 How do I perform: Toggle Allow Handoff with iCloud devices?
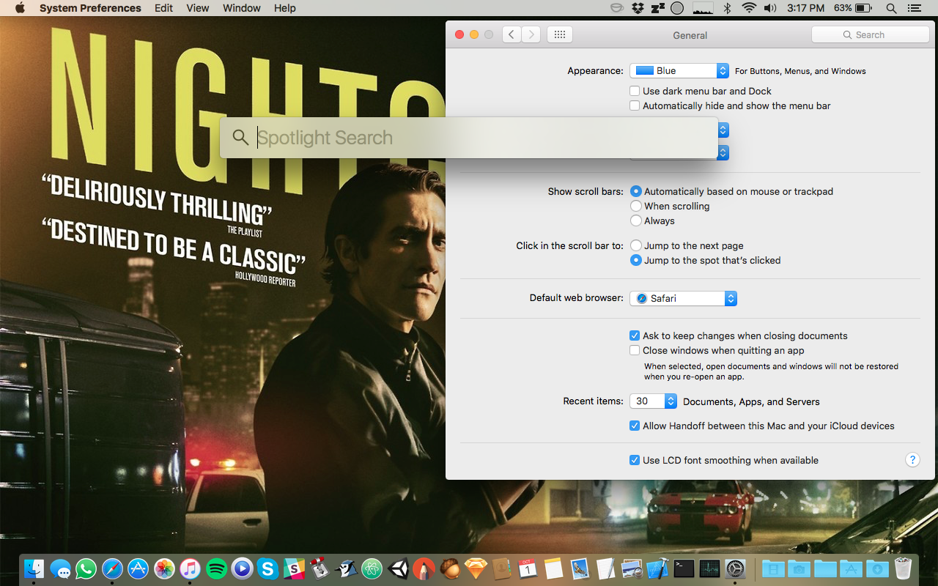click(635, 426)
